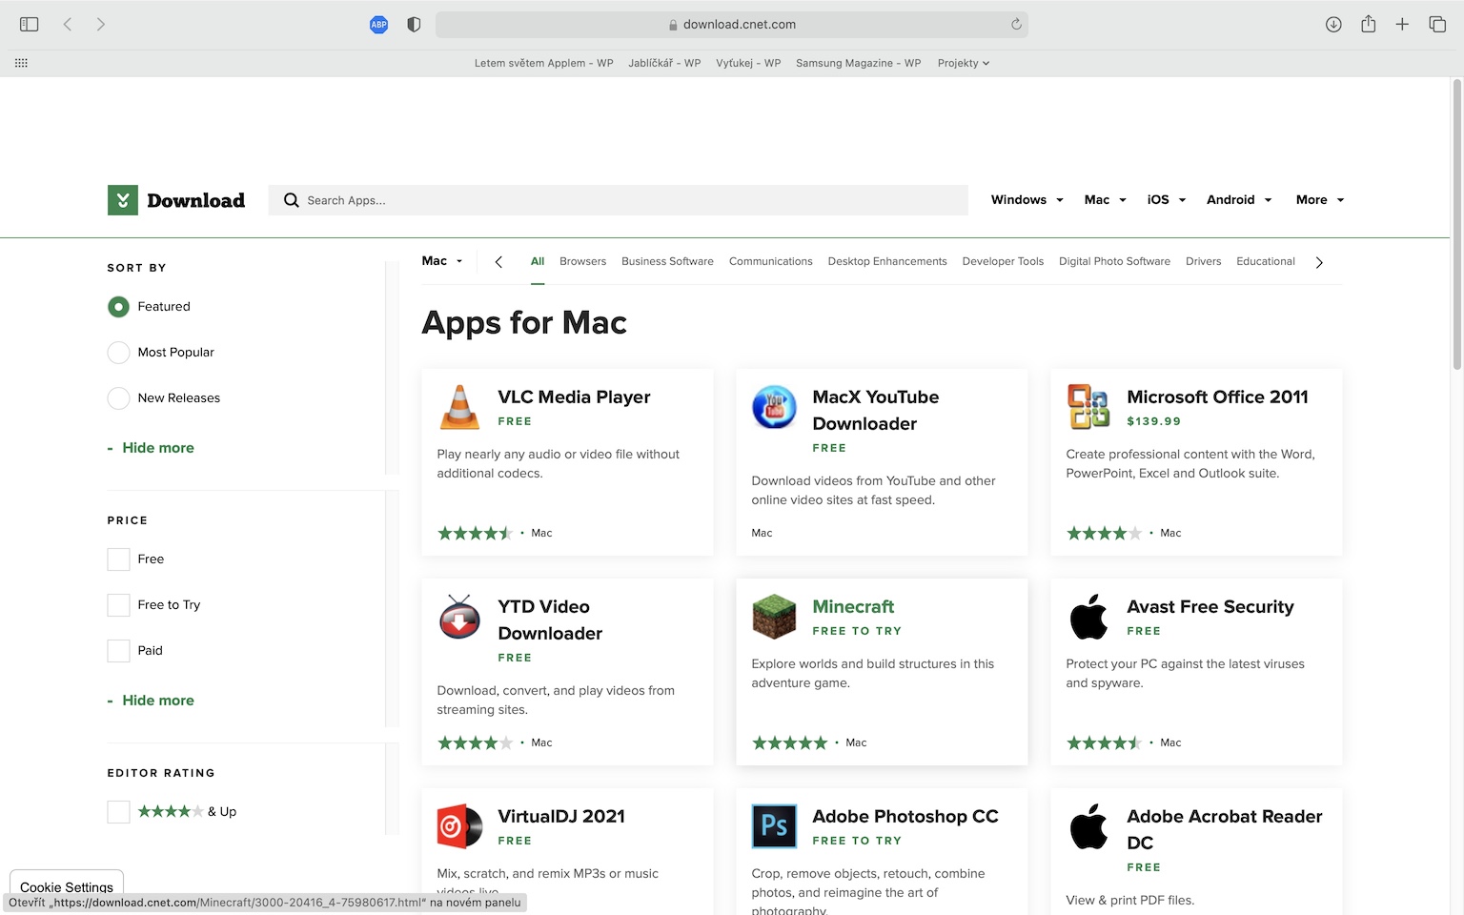
Task: Toggle the Safari sidebar icon
Action: tap(30, 25)
